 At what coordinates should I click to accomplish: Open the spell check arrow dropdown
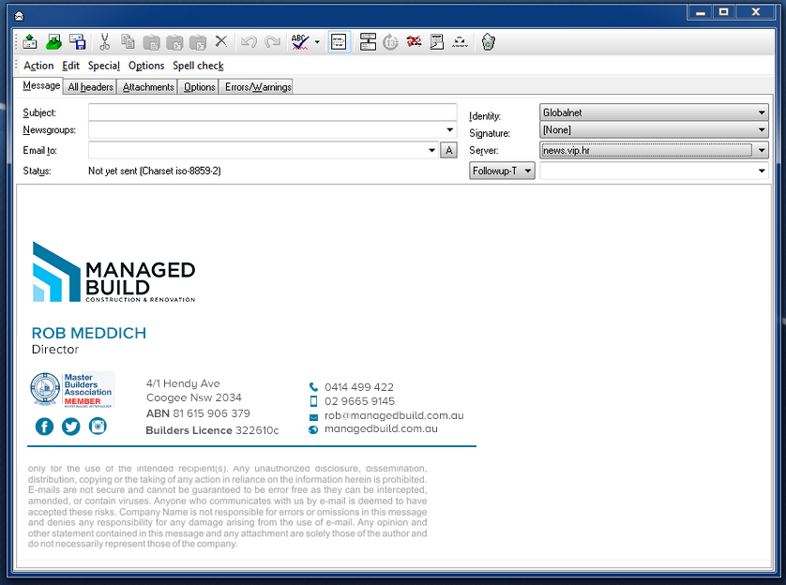point(317,42)
